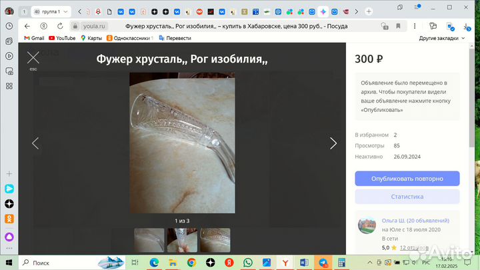480x270 pixels.
Task: Open the Alice assistant icon in sidebar
Action: click(x=9, y=237)
